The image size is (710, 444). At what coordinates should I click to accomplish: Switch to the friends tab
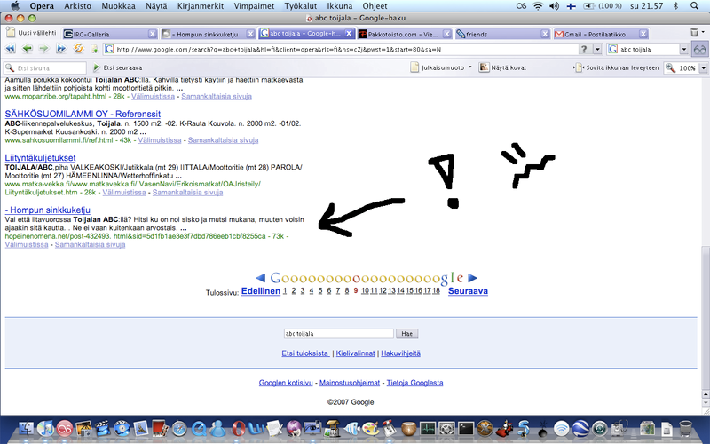[502, 34]
